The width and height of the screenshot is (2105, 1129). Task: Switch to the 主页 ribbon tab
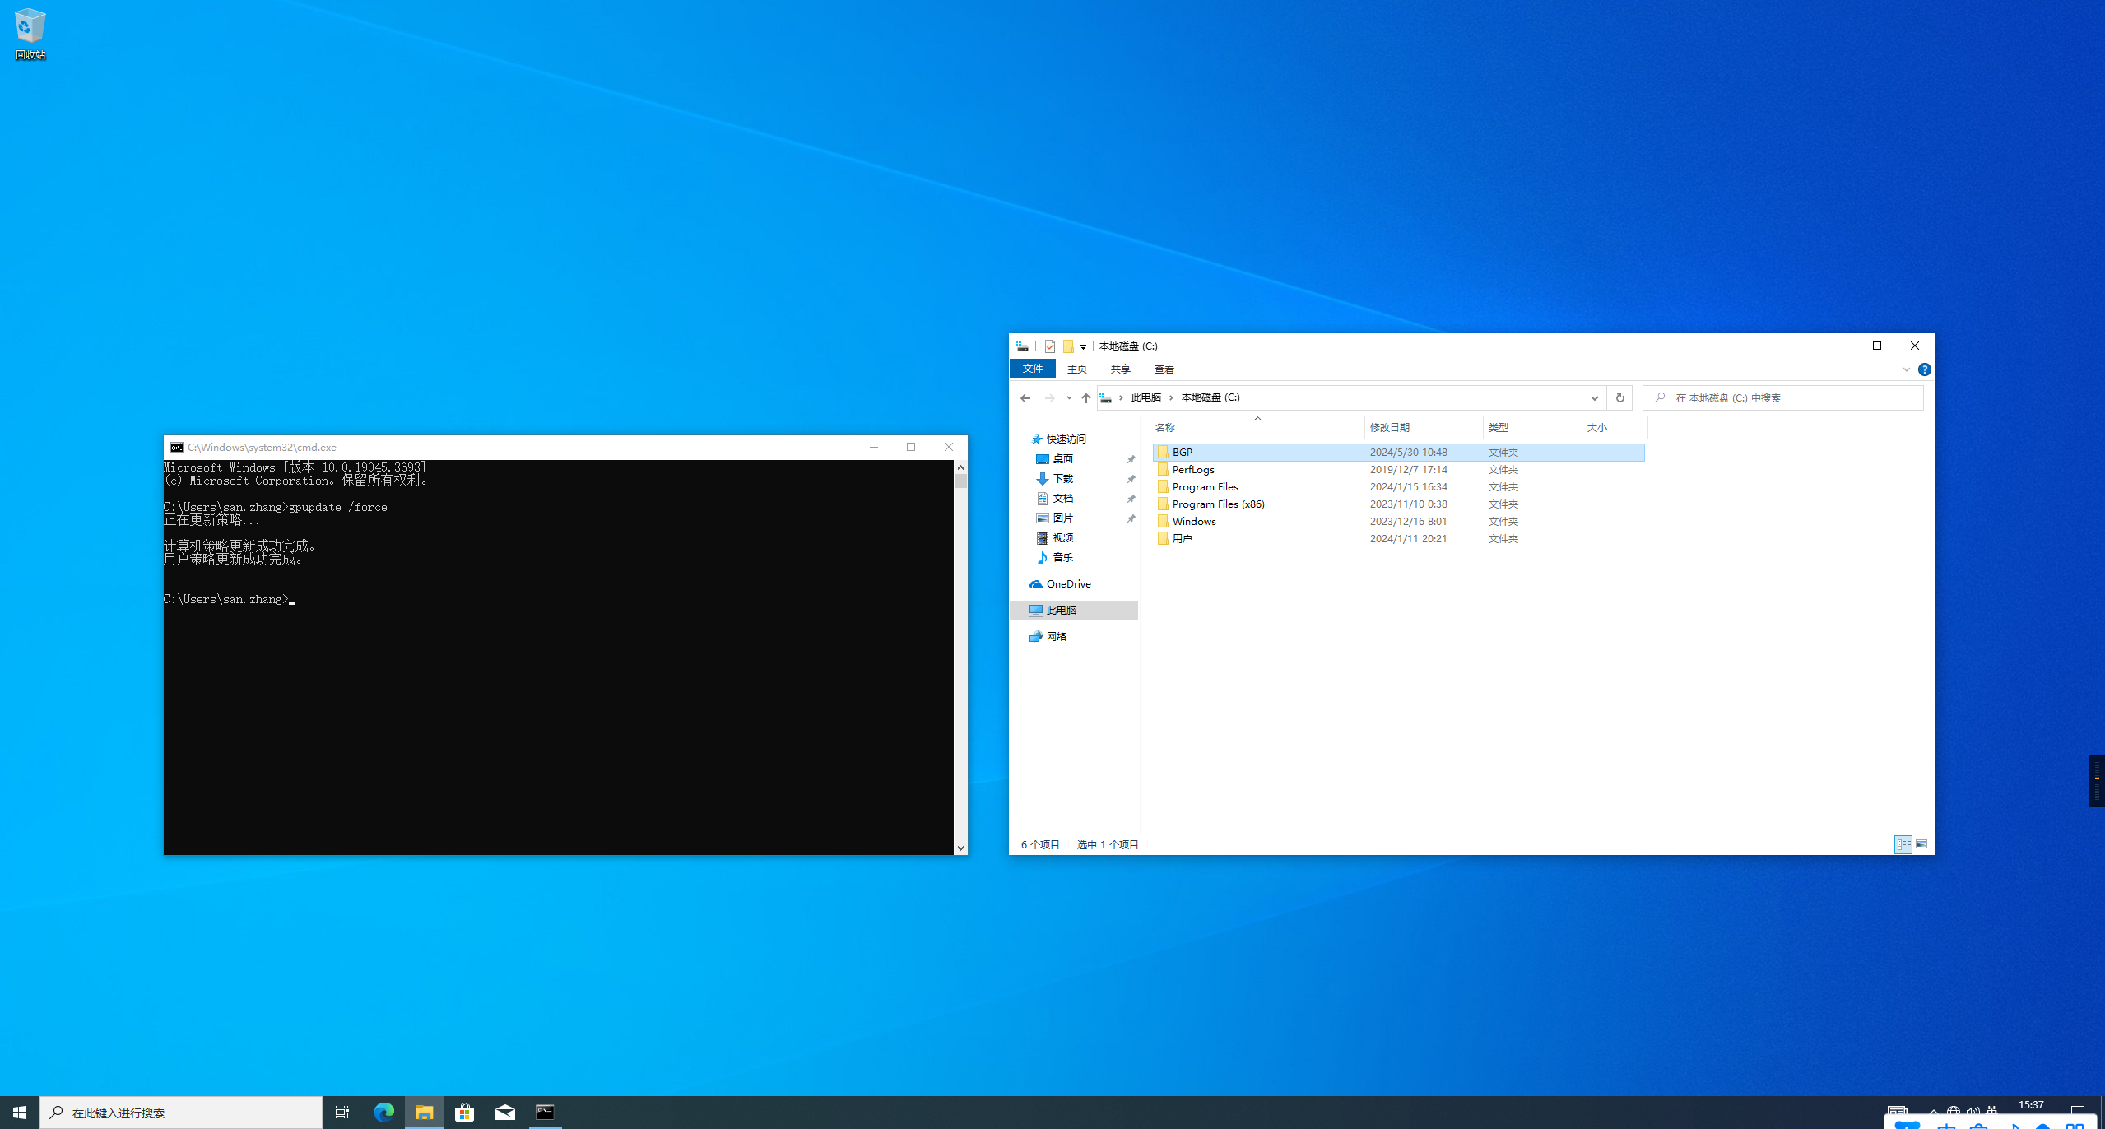click(1076, 369)
